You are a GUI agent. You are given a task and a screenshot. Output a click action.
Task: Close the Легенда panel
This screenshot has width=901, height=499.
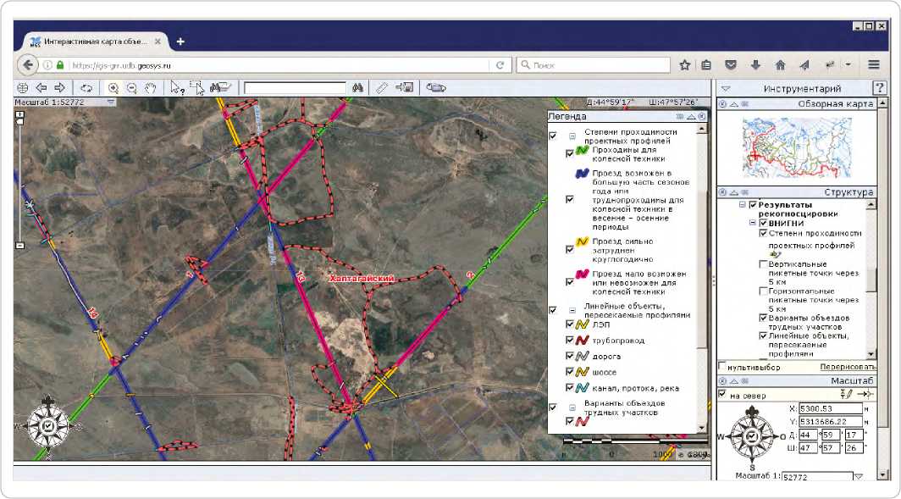coord(702,116)
